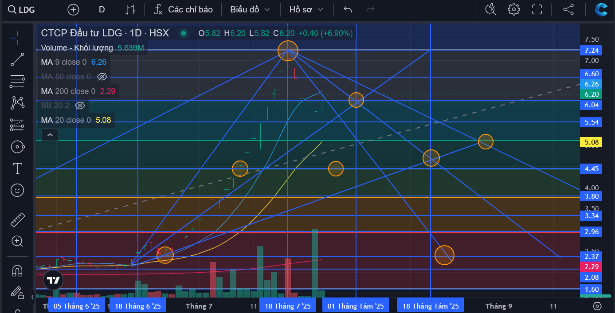Select the crosshair cursor tool
The image size is (615, 313).
[17, 38]
